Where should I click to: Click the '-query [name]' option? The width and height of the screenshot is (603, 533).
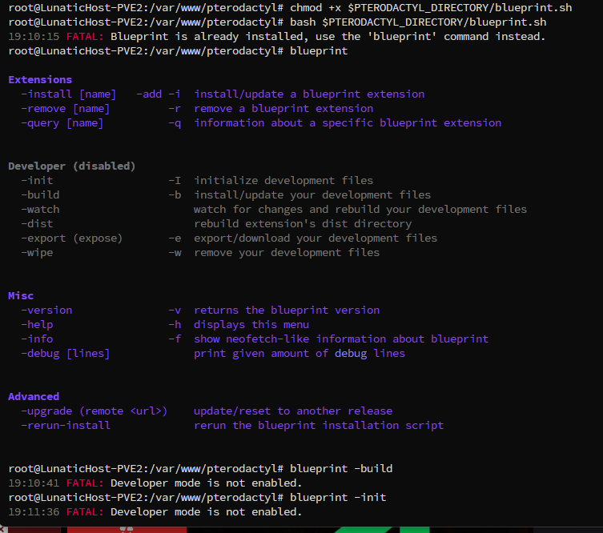(62, 123)
